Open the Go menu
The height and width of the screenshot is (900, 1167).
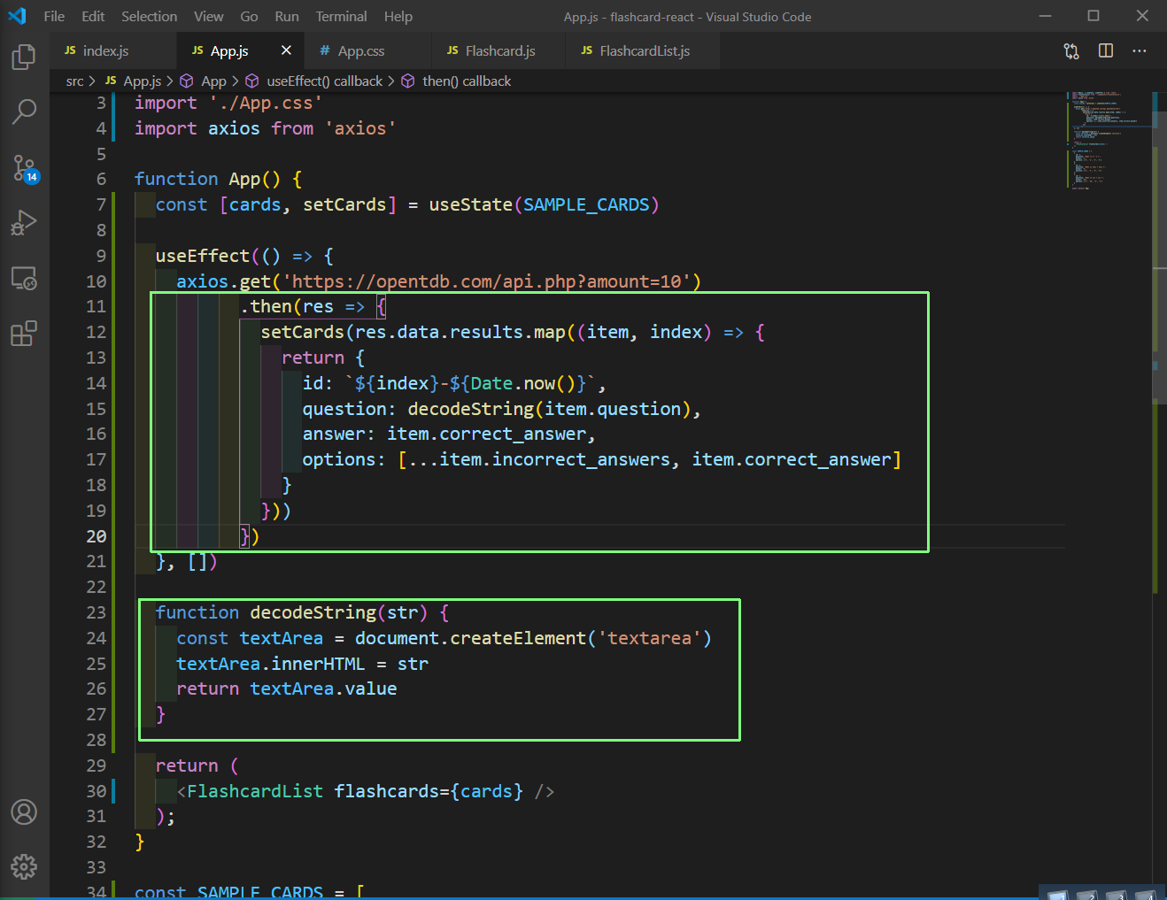250,16
